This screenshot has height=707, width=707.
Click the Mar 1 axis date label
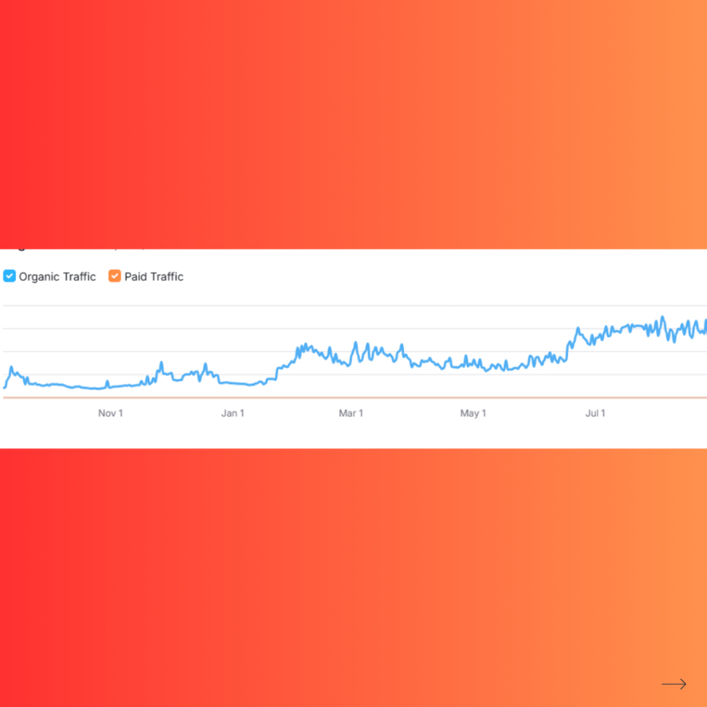click(351, 414)
